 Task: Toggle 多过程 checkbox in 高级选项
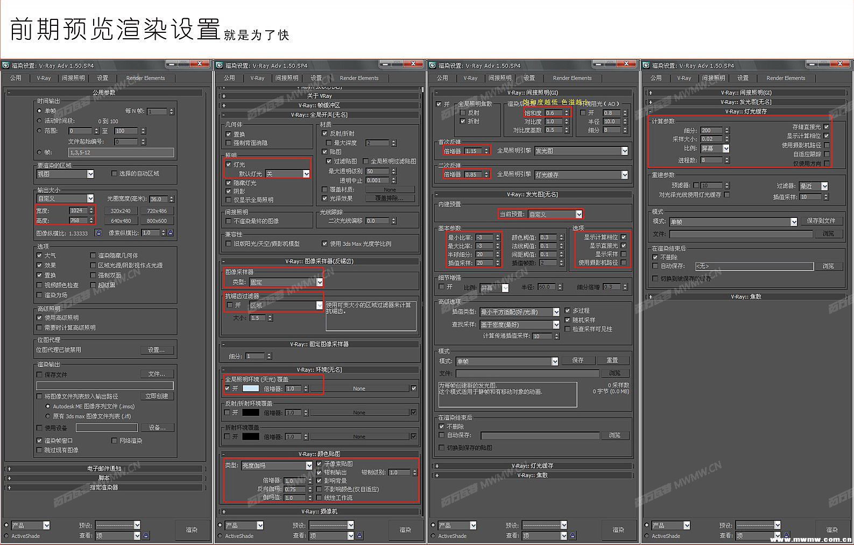[x=567, y=311]
